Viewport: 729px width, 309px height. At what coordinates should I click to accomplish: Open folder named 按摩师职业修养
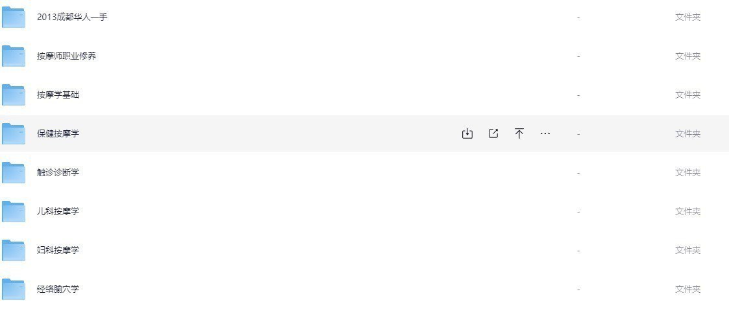tap(66, 56)
